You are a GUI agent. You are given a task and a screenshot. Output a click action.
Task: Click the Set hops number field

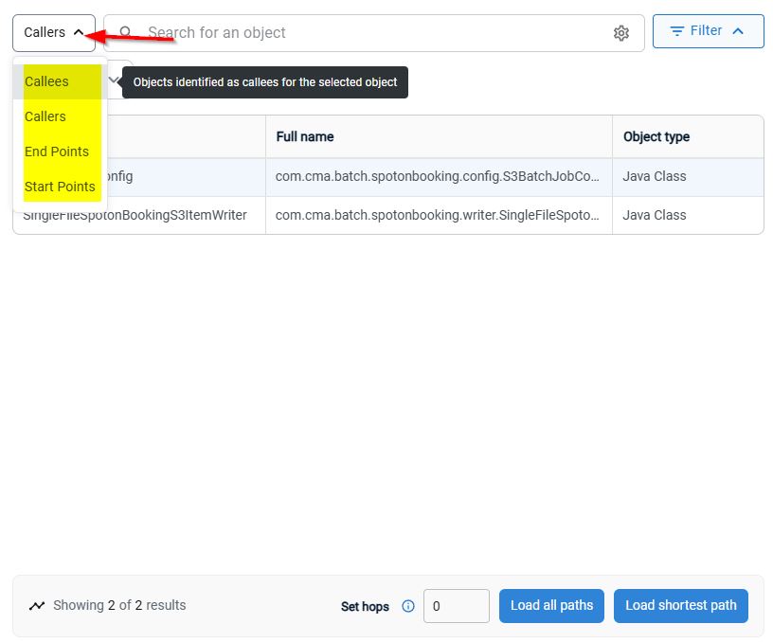pos(456,605)
